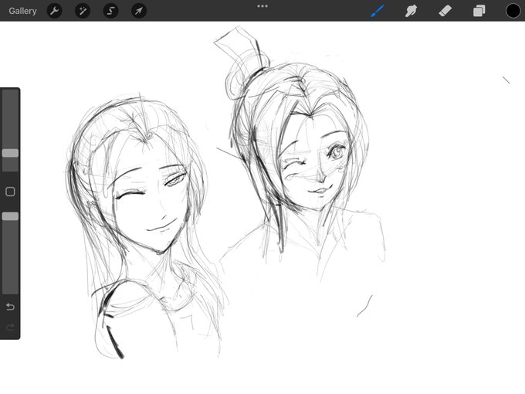
Task: Open the Layers panel
Action: point(479,11)
